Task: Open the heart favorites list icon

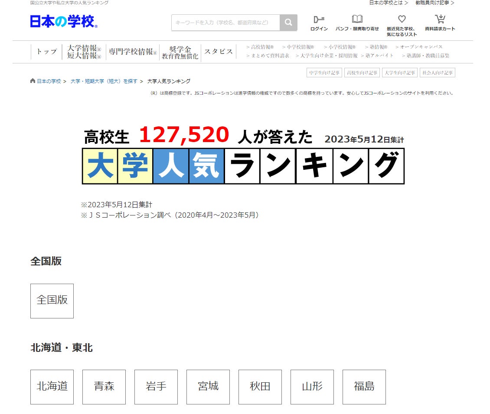Action: click(402, 19)
